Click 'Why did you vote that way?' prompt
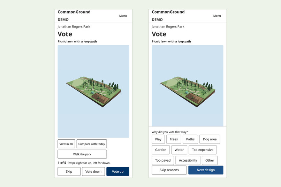Viewport: 281px width, 187px height. [x=170, y=132]
